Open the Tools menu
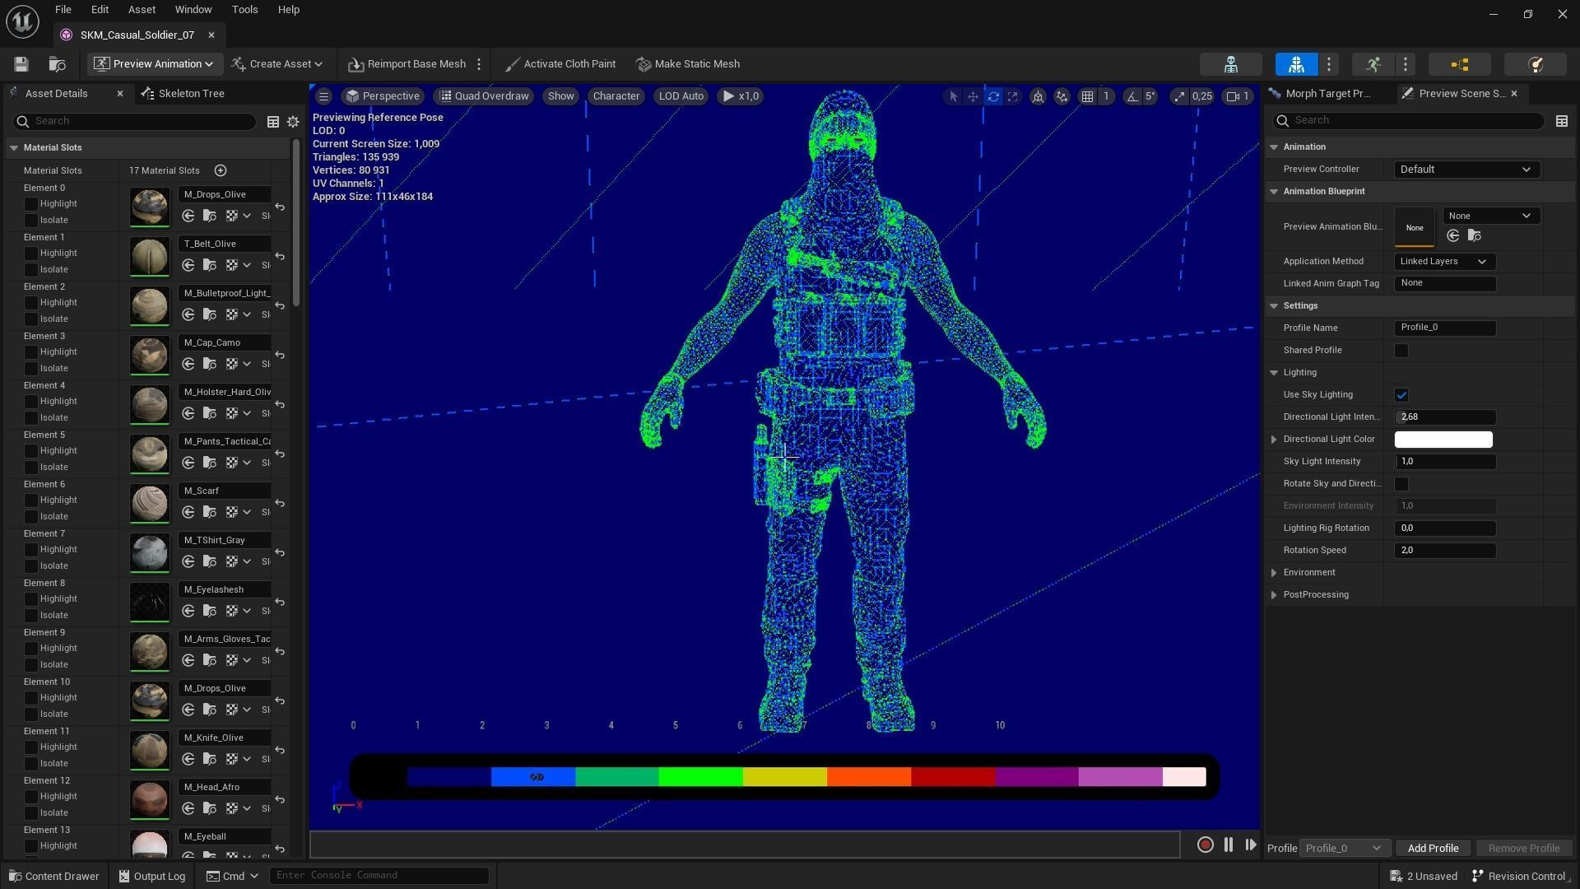The image size is (1580, 889). (244, 10)
